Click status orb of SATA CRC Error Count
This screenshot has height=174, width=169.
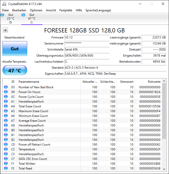pyautogui.click(x=6, y=159)
